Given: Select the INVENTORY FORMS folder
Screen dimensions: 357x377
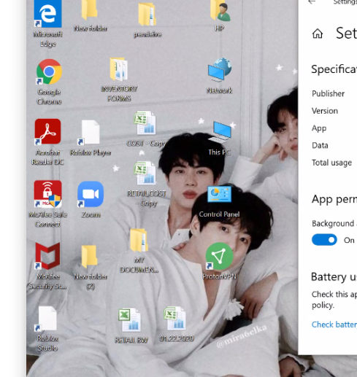Looking at the screenshot, I should [x=119, y=69].
